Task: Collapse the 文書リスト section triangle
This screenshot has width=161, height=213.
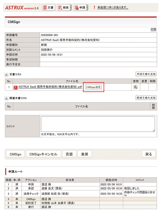Action: point(6,75)
